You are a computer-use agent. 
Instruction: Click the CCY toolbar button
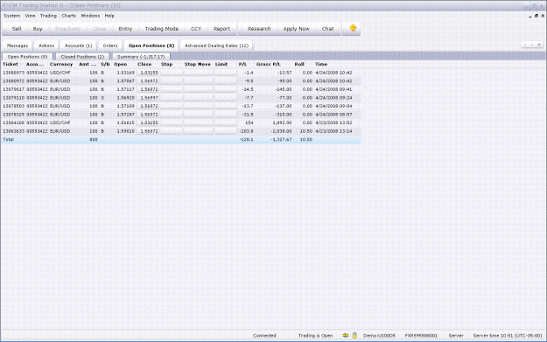(196, 29)
